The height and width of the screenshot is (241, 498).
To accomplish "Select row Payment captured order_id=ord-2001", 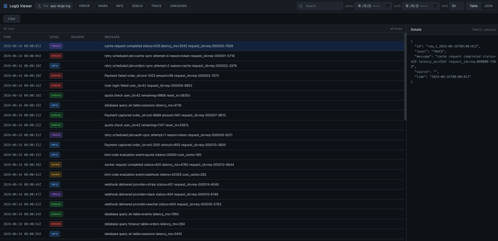I will pos(202,145).
